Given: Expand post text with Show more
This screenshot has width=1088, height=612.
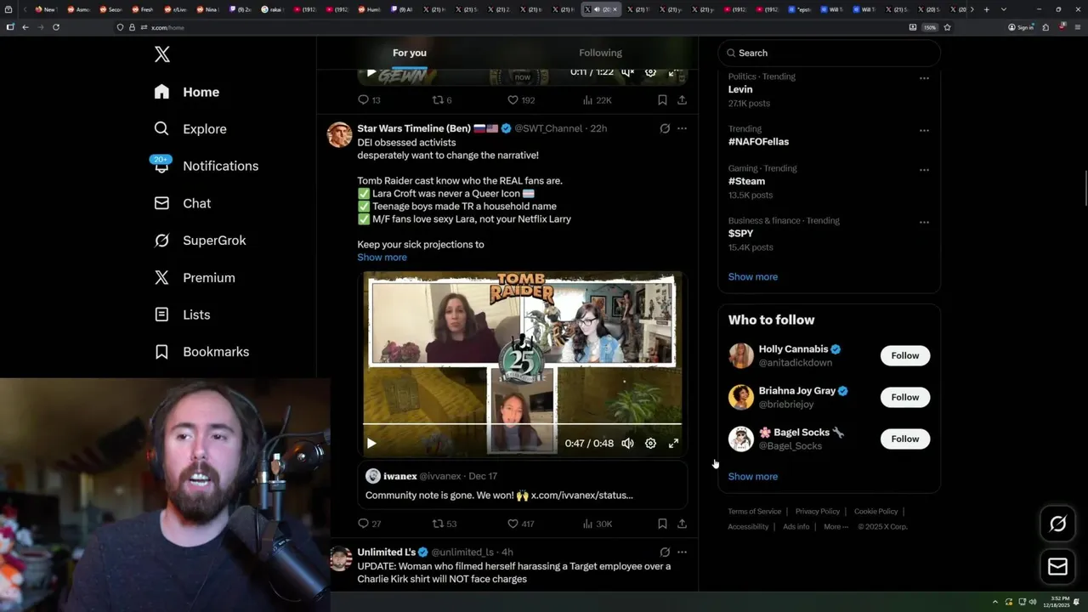Looking at the screenshot, I should [382, 257].
